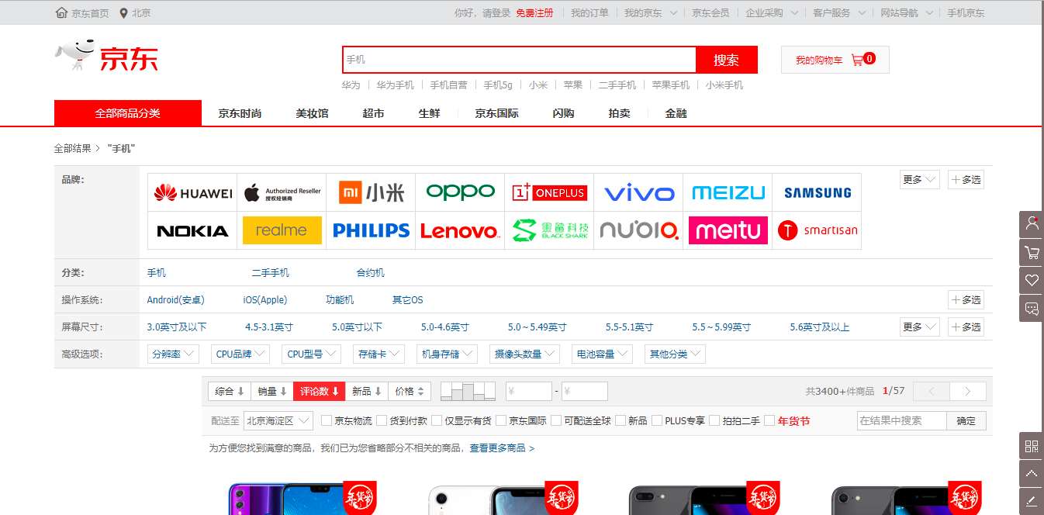Select the NOKIA brand logo
The height and width of the screenshot is (515, 1044).
(192, 230)
